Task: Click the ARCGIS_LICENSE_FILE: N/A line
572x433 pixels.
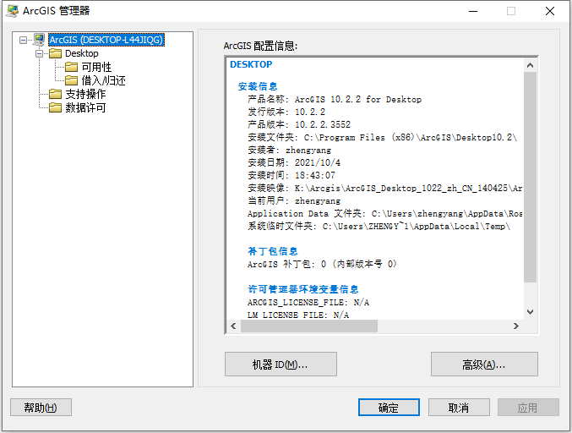Action: click(x=308, y=302)
